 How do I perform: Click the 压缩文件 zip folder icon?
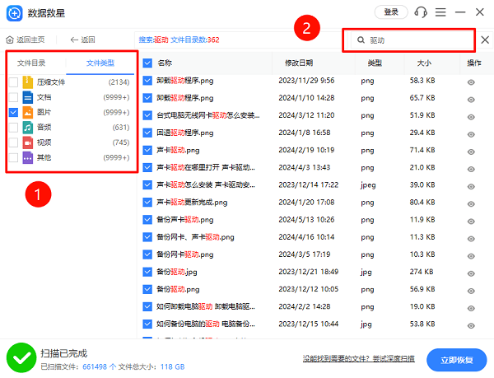28,82
